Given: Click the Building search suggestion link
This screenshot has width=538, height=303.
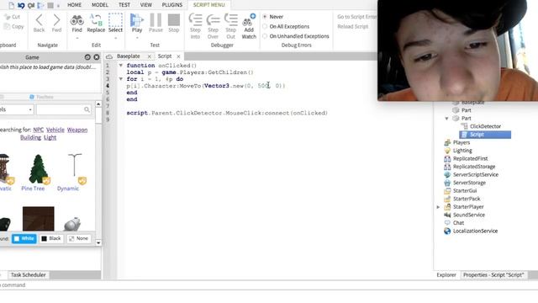Looking at the screenshot, I should click(30, 137).
